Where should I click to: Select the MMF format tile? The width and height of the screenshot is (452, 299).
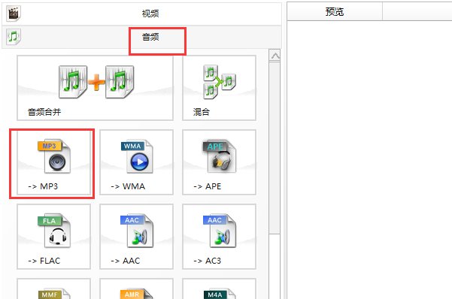pos(53,288)
